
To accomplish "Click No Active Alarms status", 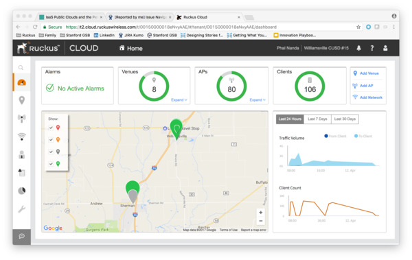I will (75, 88).
